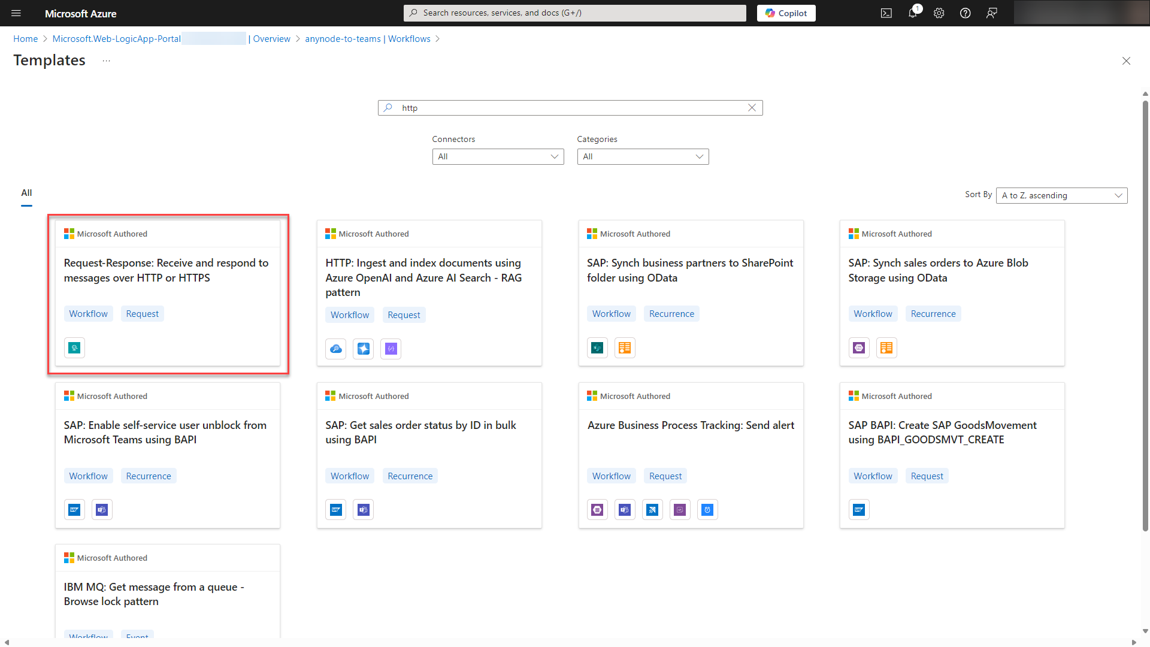
Task: Click the recurrence clock icon on Business Process Tracking card
Action: (707, 509)
